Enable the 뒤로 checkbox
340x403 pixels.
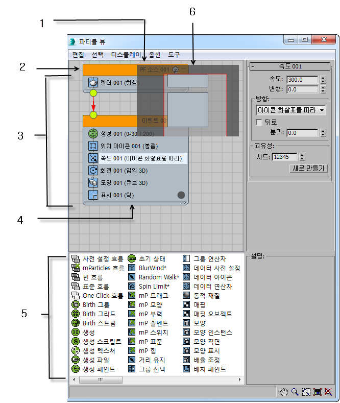[259, 123]
